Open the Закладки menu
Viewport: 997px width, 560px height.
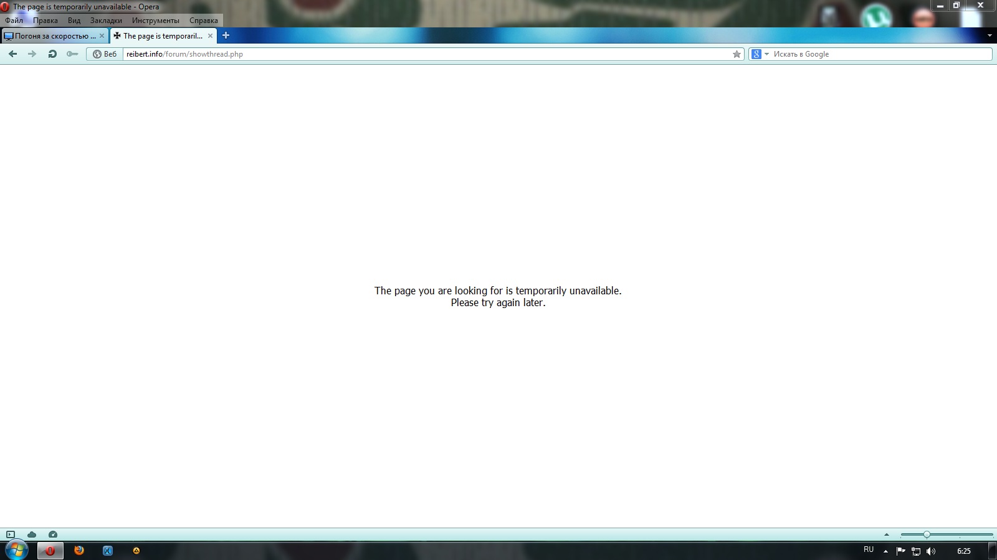point(106,21)
